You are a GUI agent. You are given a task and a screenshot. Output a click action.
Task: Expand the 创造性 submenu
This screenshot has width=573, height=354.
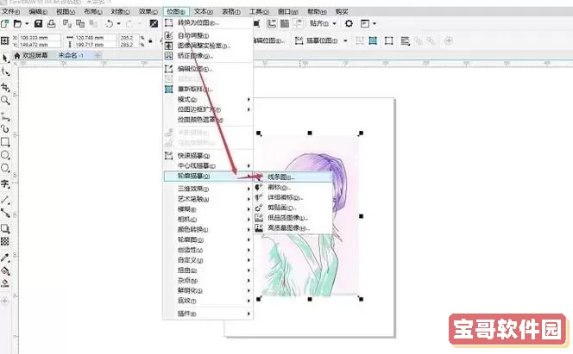208,250
